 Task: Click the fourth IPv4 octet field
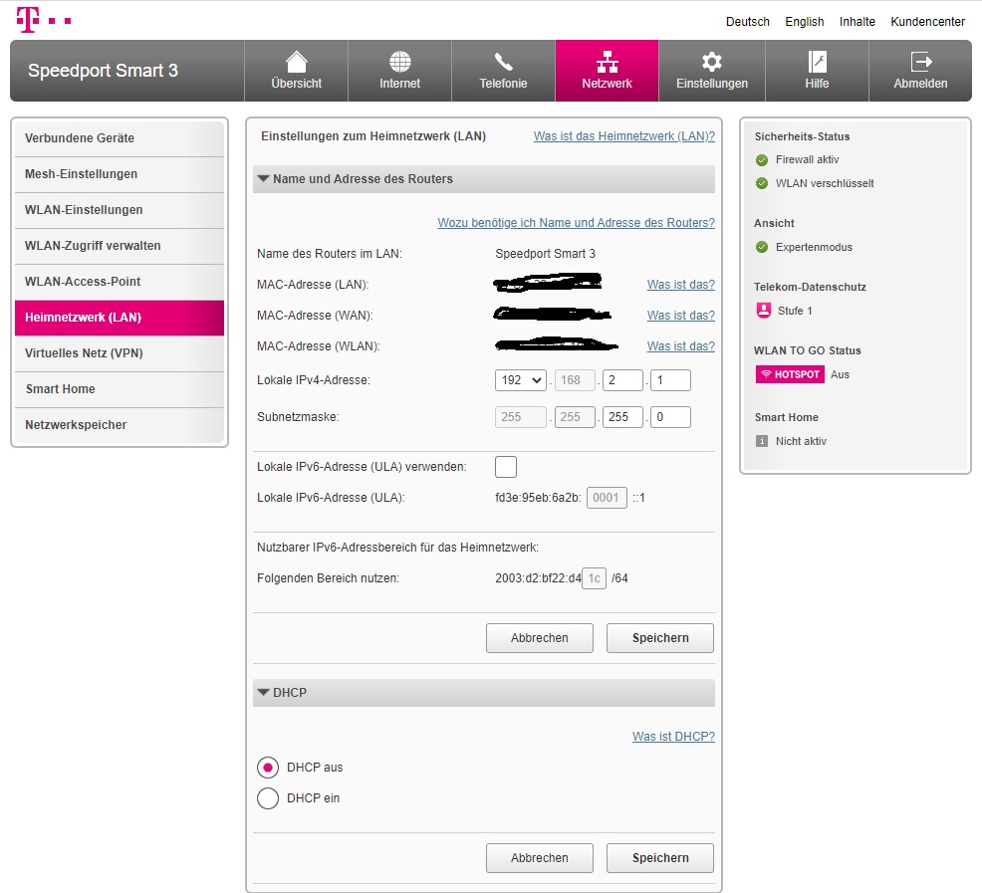tap(670, 380)
